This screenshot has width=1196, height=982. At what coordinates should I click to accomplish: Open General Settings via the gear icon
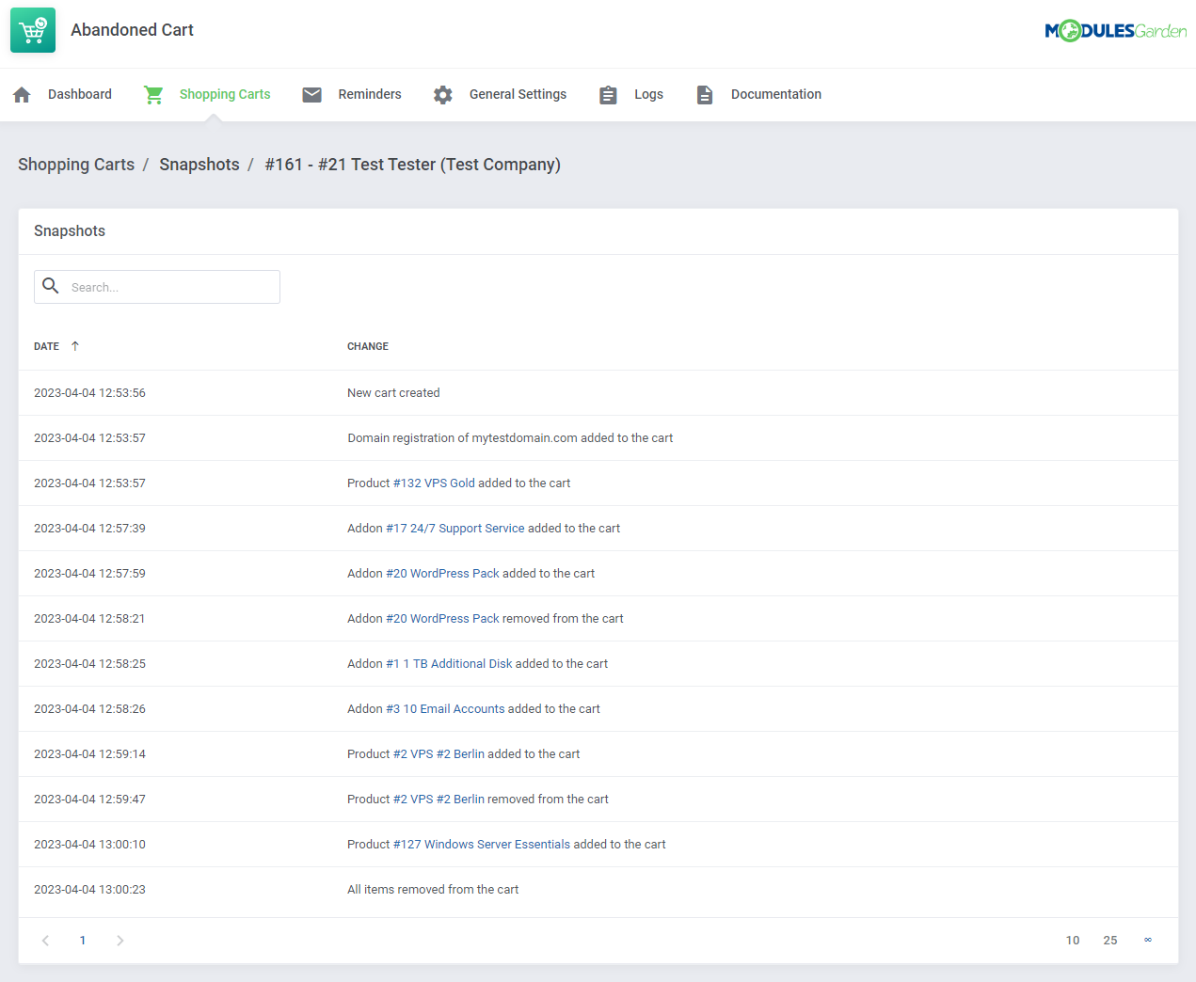coord(442,94)
